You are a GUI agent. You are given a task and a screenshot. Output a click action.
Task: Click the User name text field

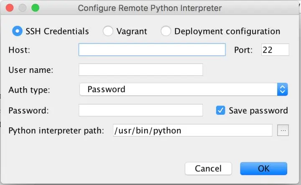click(140, 70)
